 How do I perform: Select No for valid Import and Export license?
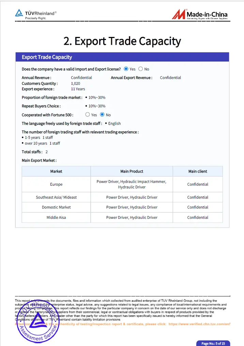[141, 69]
